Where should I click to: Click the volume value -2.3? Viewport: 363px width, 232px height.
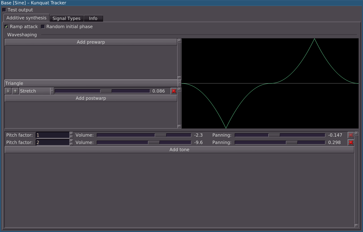(x=198, y=135)
